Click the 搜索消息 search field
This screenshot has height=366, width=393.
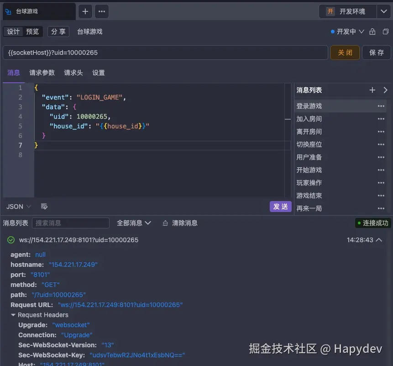point(71,223)
